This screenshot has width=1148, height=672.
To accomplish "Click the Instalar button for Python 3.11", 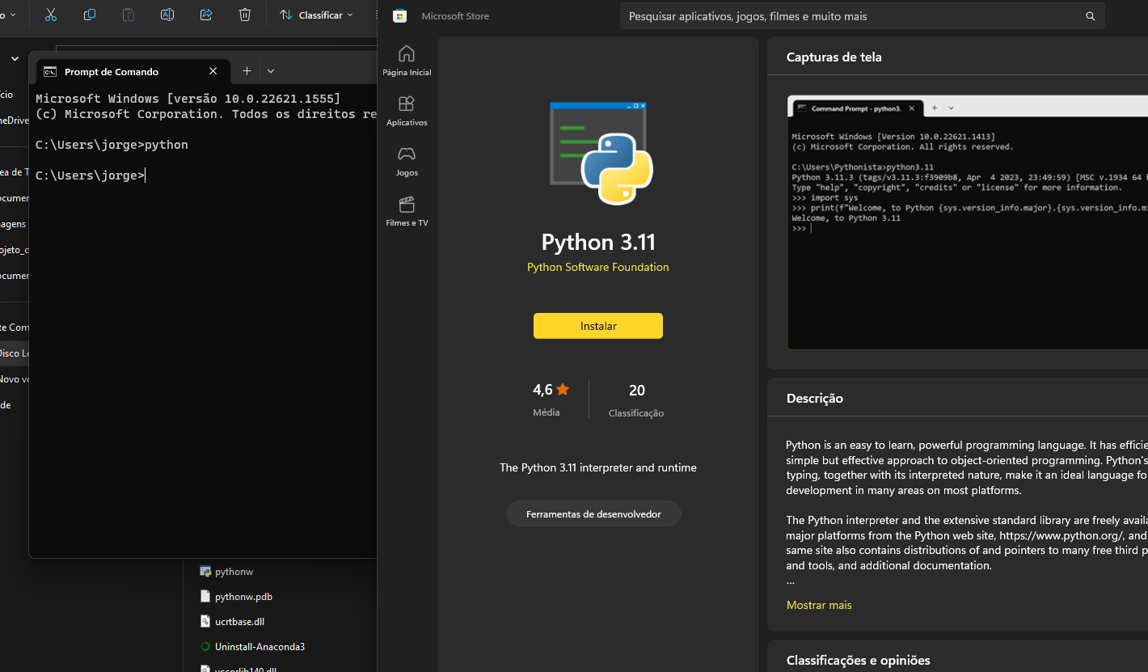I will click(x=598, y=326).
